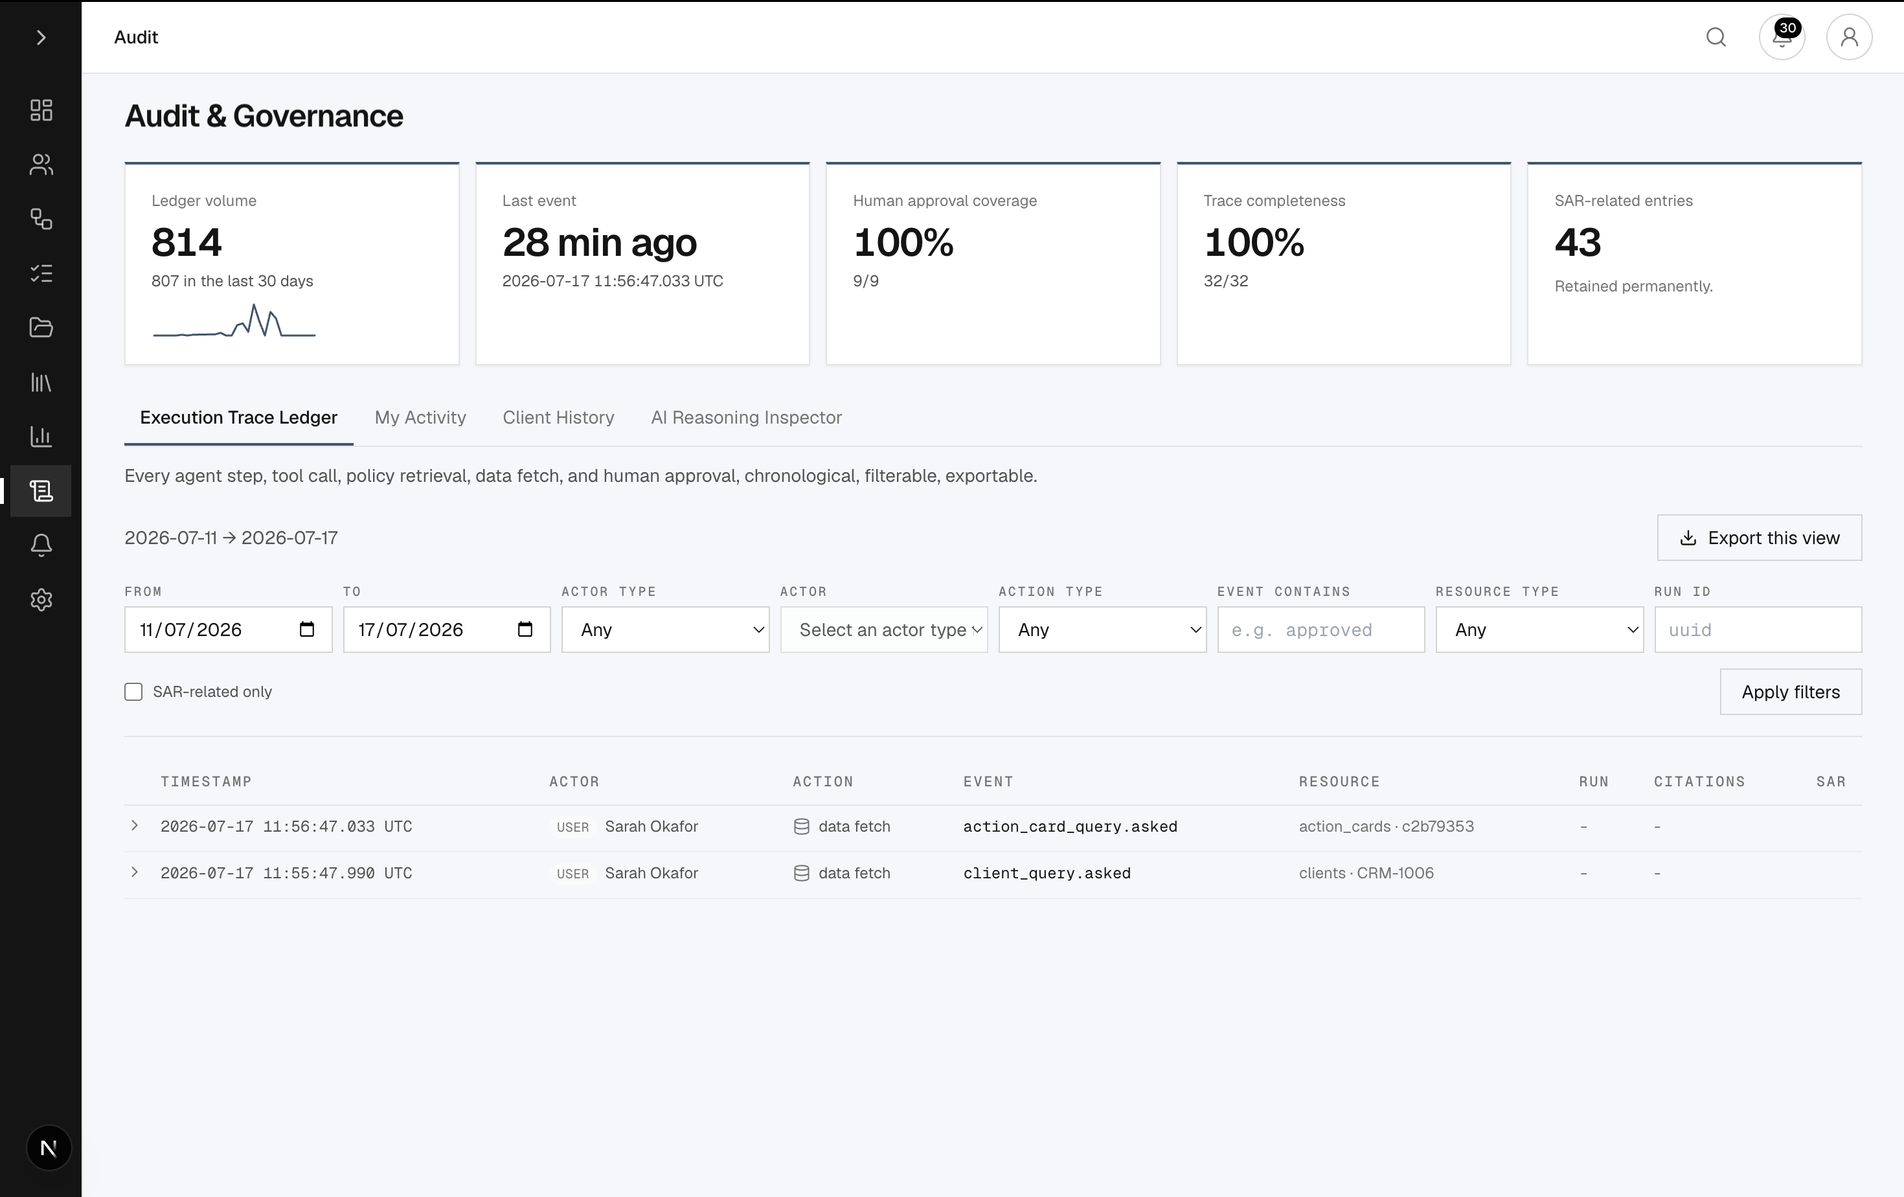Click the Run ID uuid input field
The height and width of the screenshot is (1197, 1904).
1758,630
